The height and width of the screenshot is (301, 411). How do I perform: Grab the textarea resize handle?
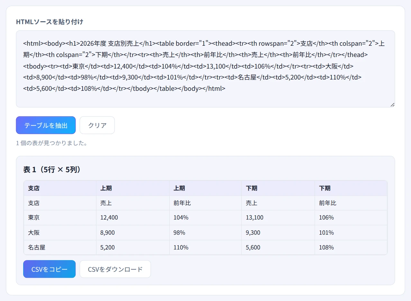click(x=392, y=105)
